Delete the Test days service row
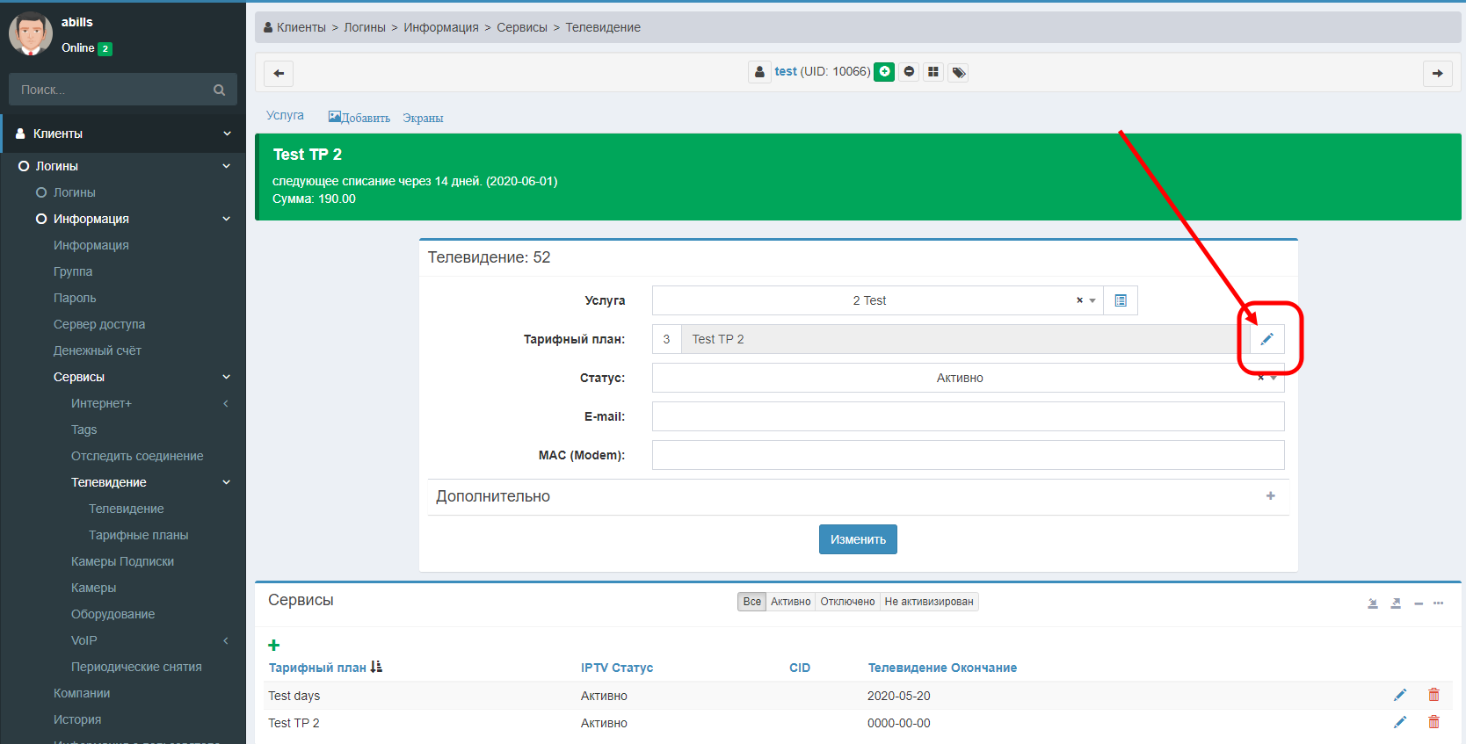Viewport: 1466px width, 744px height. (x=1433, y=695)
